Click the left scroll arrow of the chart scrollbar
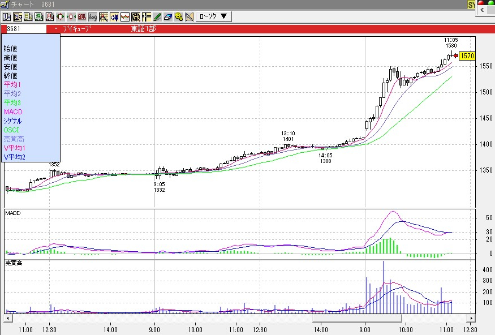 point(9,319)
